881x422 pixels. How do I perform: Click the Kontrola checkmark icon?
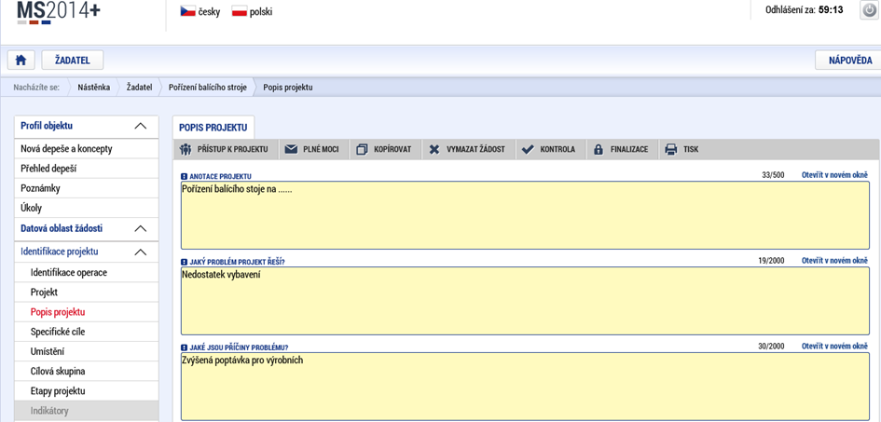coord(527,149)
